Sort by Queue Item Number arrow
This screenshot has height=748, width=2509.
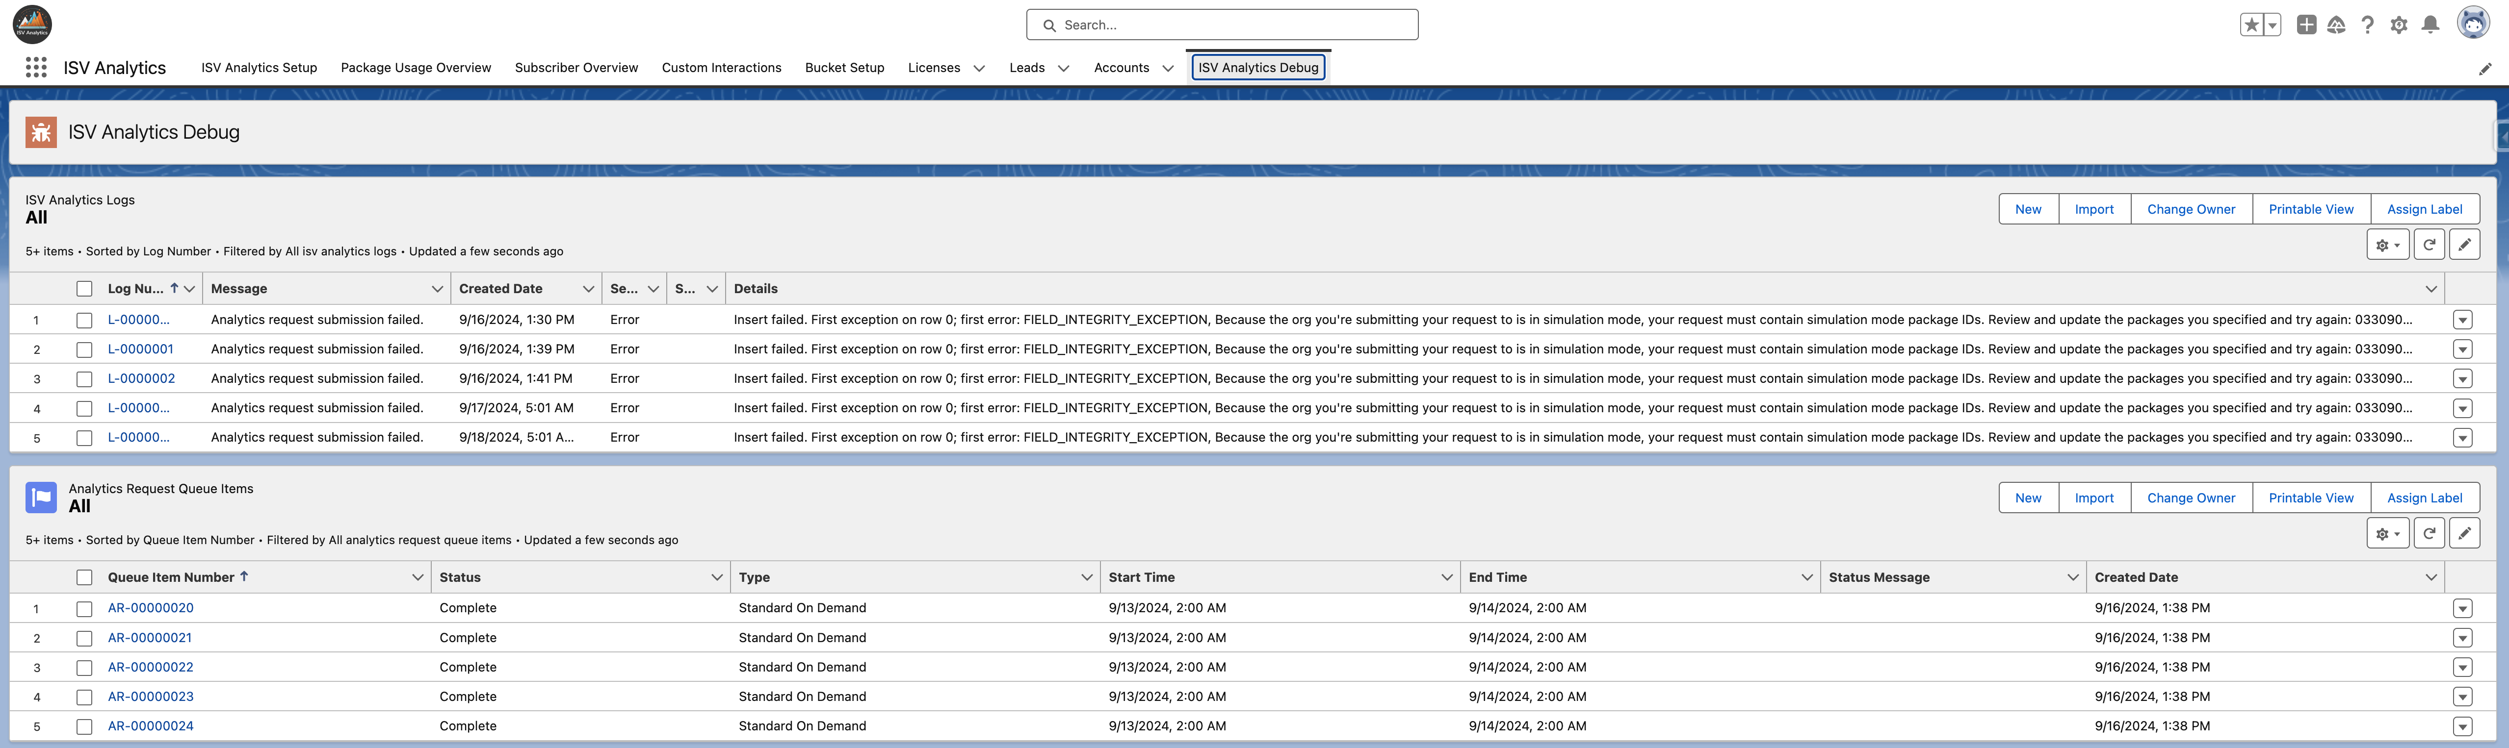point(244,577)
